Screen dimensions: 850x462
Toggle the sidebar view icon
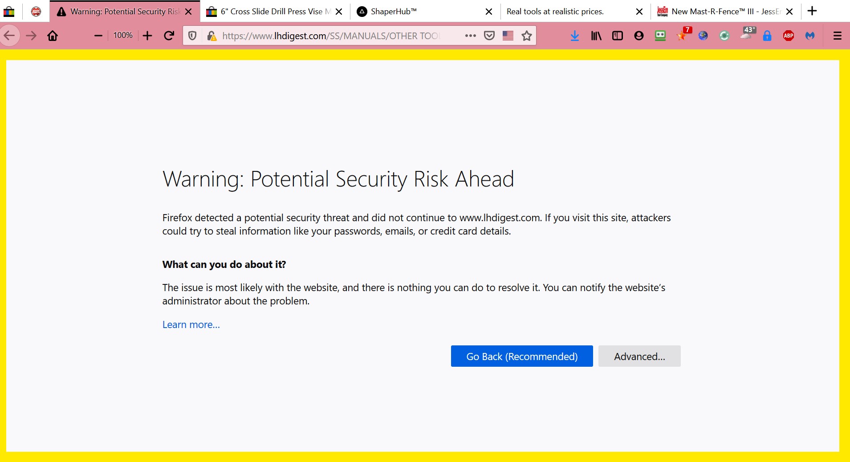point(618,36)
